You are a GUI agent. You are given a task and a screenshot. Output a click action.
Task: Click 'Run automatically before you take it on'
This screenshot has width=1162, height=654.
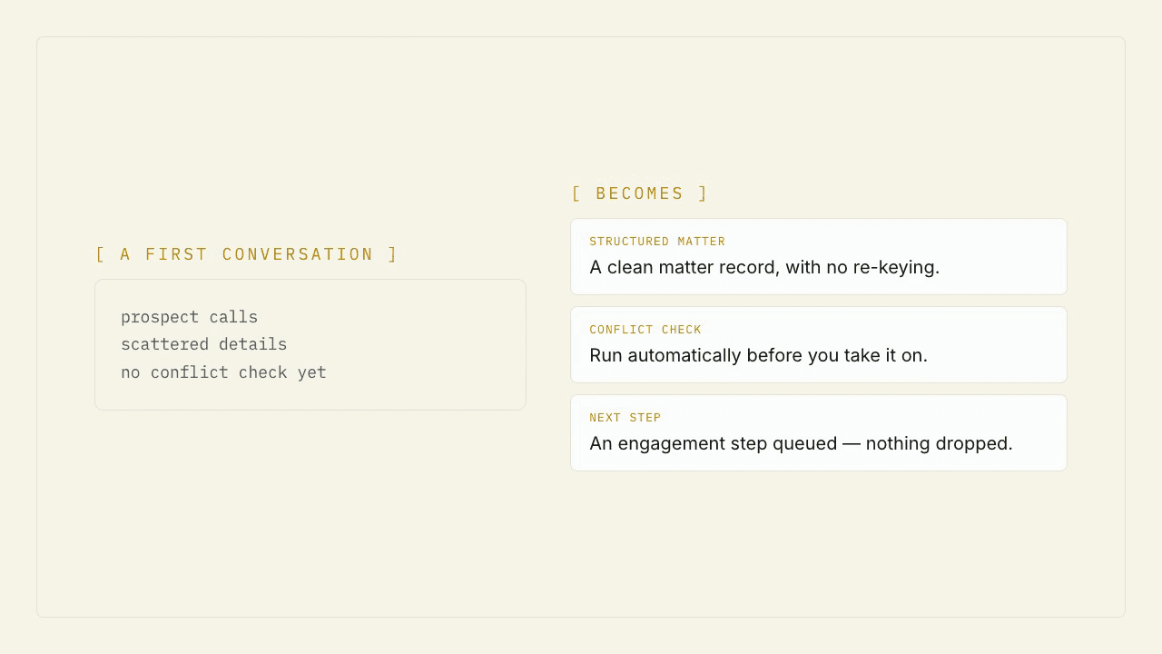pos(758,355)
